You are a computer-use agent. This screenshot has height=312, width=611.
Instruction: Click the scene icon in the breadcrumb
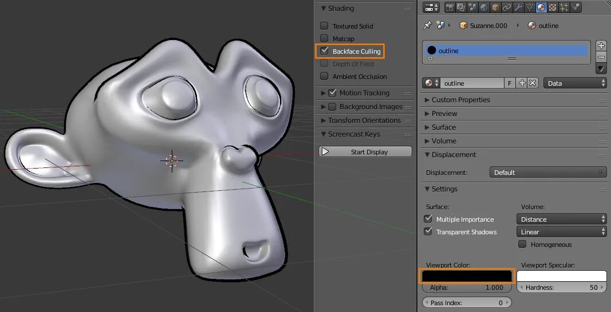[441, 25]
